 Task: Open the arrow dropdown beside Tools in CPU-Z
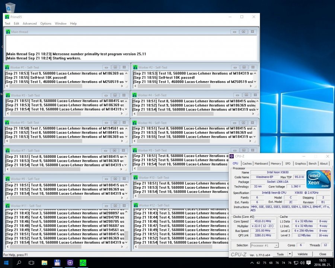tap(289, 254)
